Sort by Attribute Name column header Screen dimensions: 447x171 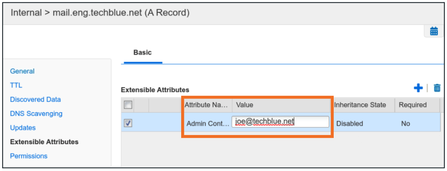[x=206, y=105]
